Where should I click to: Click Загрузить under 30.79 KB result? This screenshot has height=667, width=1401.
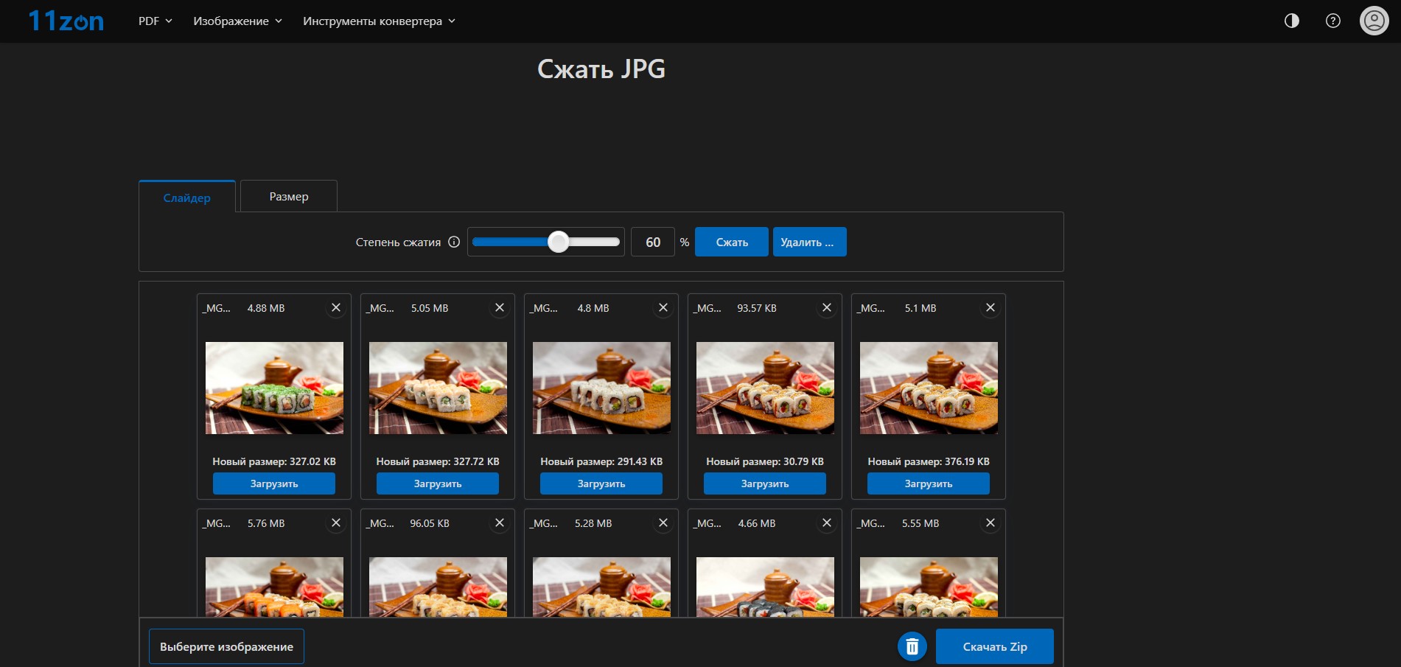click(765, 483)
